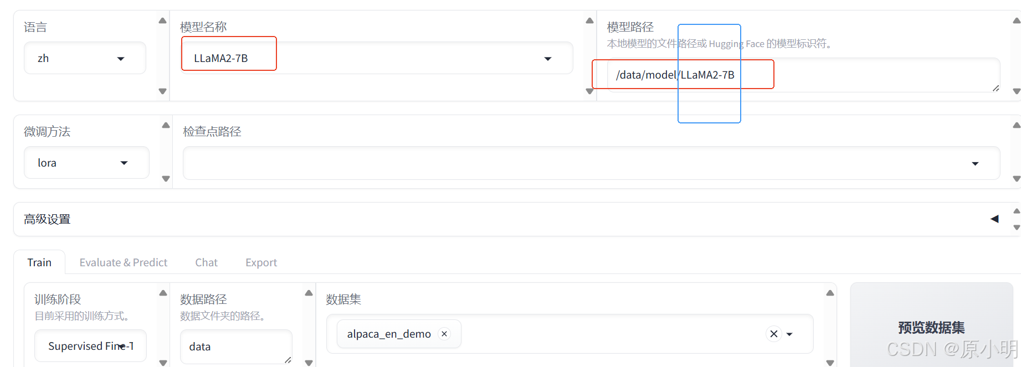Click the up scroll arrow in 微调方法 panel
This screenshot has width=1021, height=367.
tap(166, 125)
